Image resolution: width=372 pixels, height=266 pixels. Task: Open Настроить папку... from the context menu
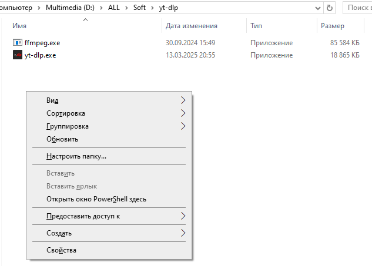point(109,156)
